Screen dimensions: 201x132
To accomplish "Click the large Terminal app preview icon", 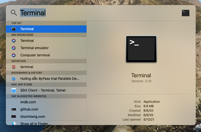I will (x=141, y=49).
